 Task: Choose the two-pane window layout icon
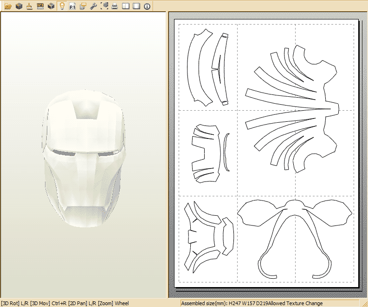pos(126,6)
